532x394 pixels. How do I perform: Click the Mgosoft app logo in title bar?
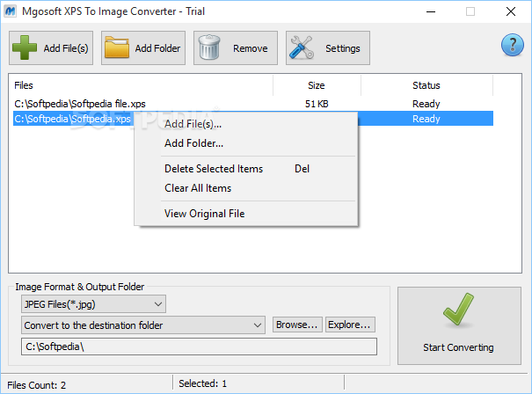(x=11, y=11)
